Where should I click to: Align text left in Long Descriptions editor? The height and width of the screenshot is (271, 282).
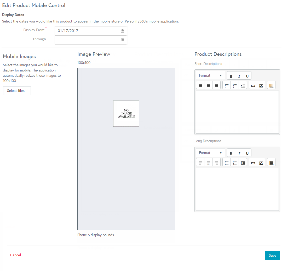pos(200,163)
